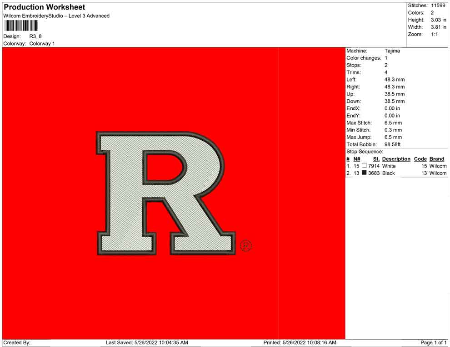Click the St. column header
Viewport: 450px width, 347px height.
coord(376,159)
